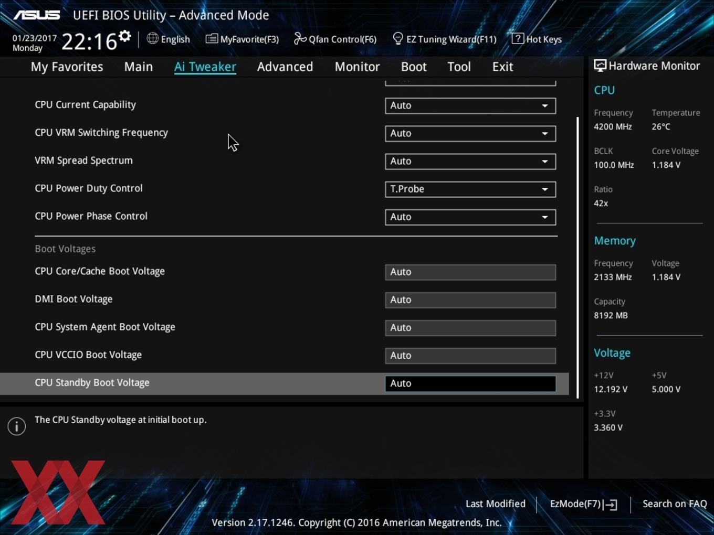This screenshot has height=535, width=714.
Task: Switch to the Main tab
Action: (139, 67)
